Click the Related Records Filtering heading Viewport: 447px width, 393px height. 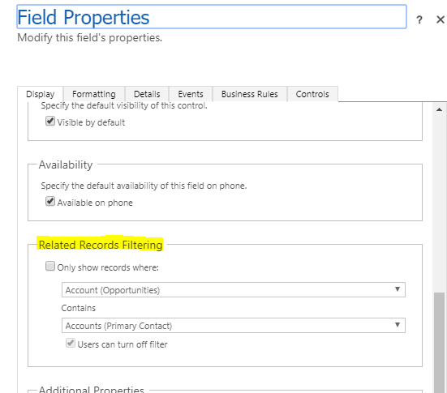(101, 245)
